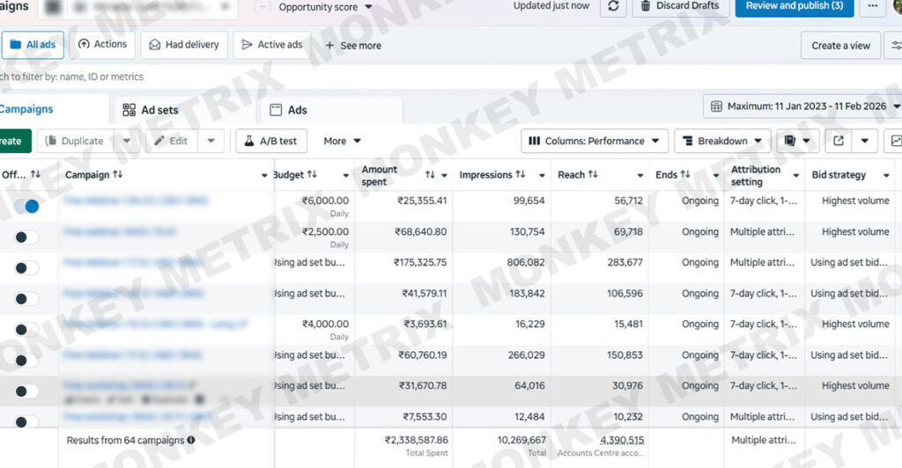This screenshot has height=468, width=902.
Task: Expand the Breakdown dropdown
Action: coord(722,141)
